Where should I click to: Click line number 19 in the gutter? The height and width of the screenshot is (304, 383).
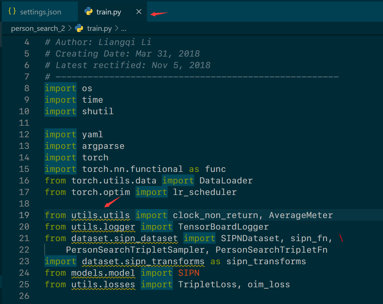pos(24,215)
